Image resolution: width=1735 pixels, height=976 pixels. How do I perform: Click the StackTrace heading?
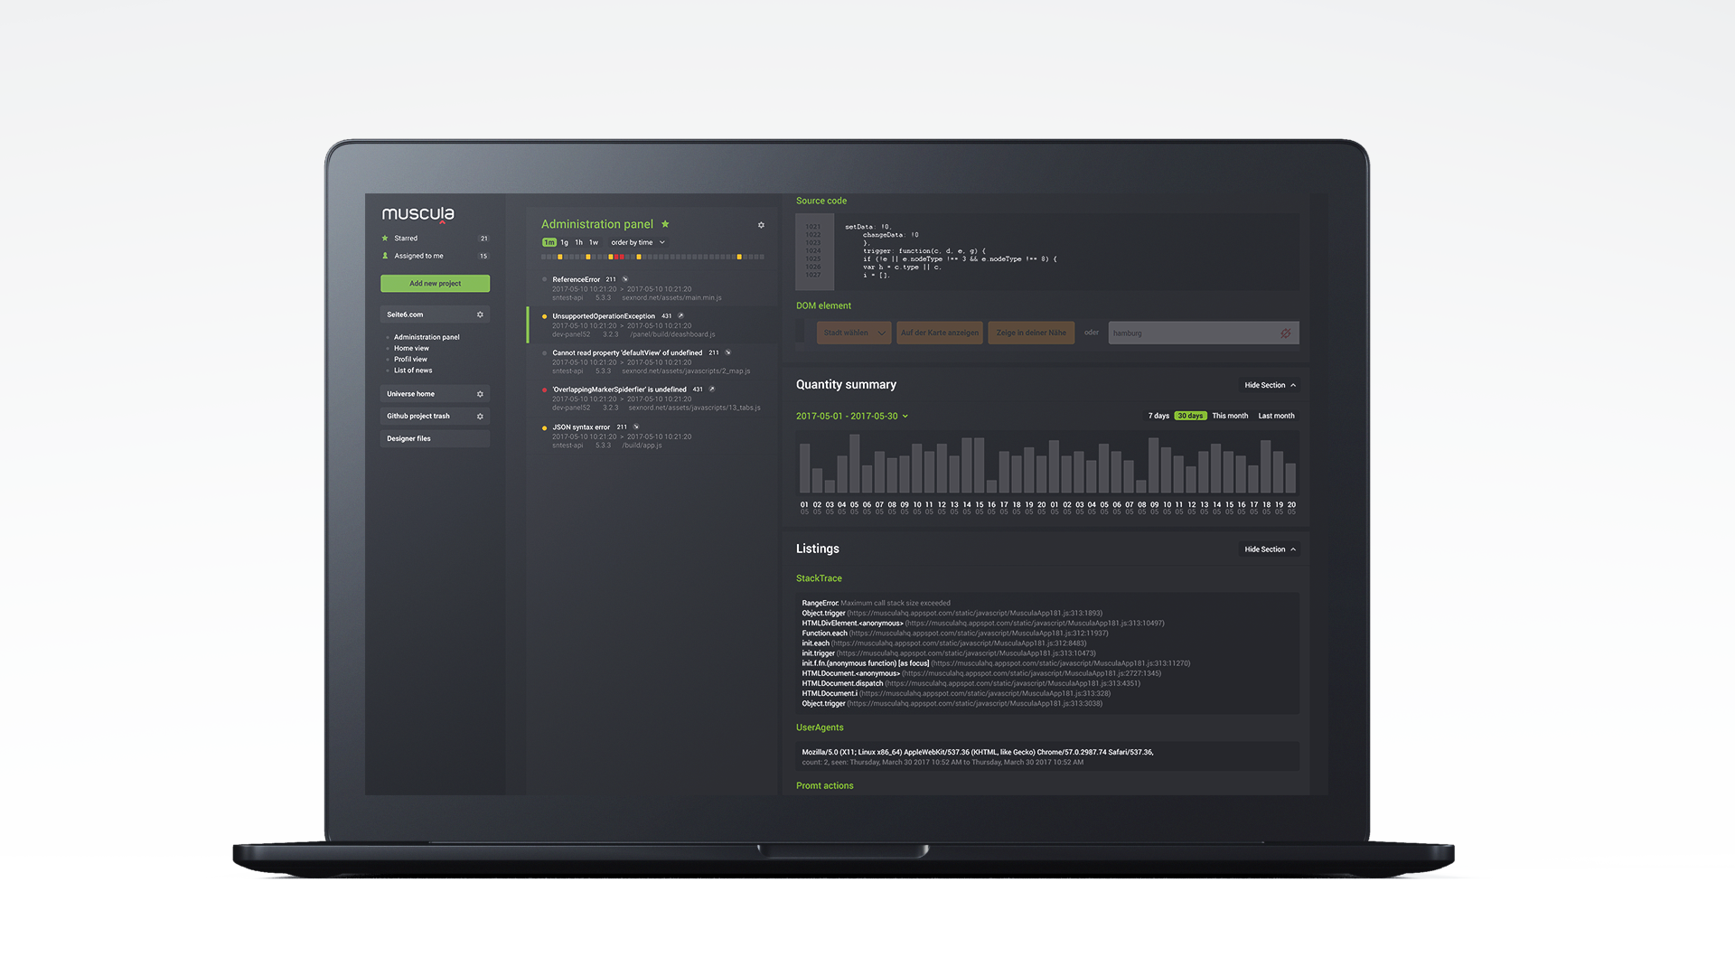(x=819, y=578)
